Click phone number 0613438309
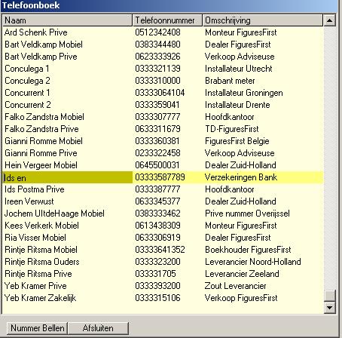Image resolution: width=342 pixels, height=338 pixels. (157, 226)
